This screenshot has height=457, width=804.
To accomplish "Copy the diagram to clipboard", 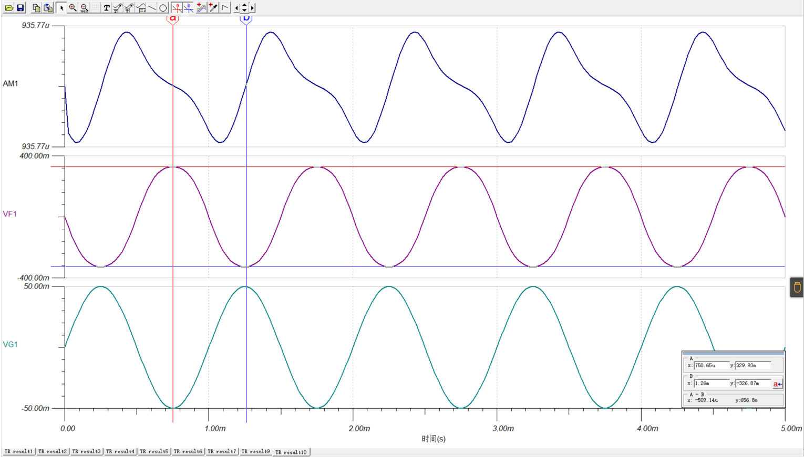I will [36, 7].
